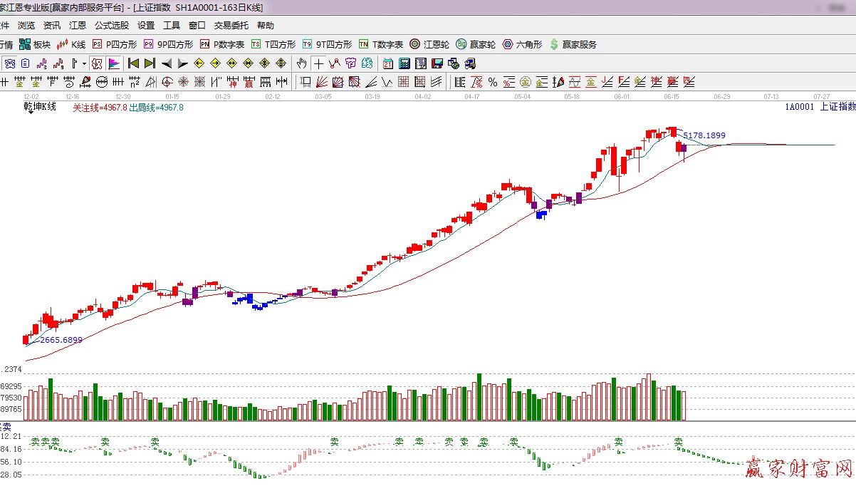Image resolution: width=856 pixels, height=486 pixels.
Task: Open the 板块 sector view
Action: (34, 44)
